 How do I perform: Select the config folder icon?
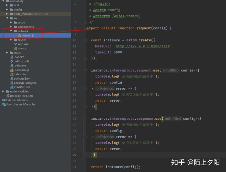pos(12,10)
